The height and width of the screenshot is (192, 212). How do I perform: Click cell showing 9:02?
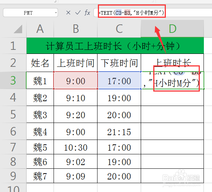75,161
